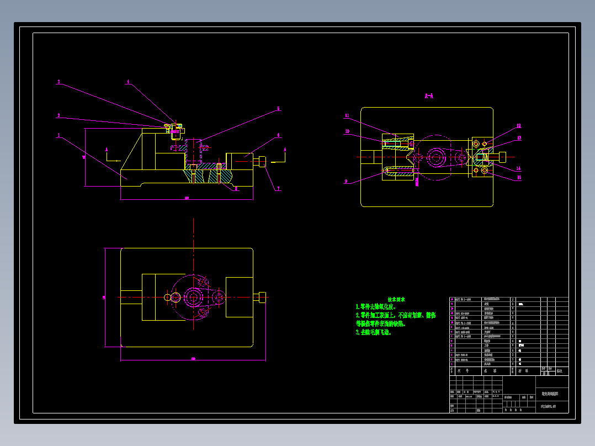Click the 代号 header in the parts list
Viewport: 595px width, 446px height.
463,371
